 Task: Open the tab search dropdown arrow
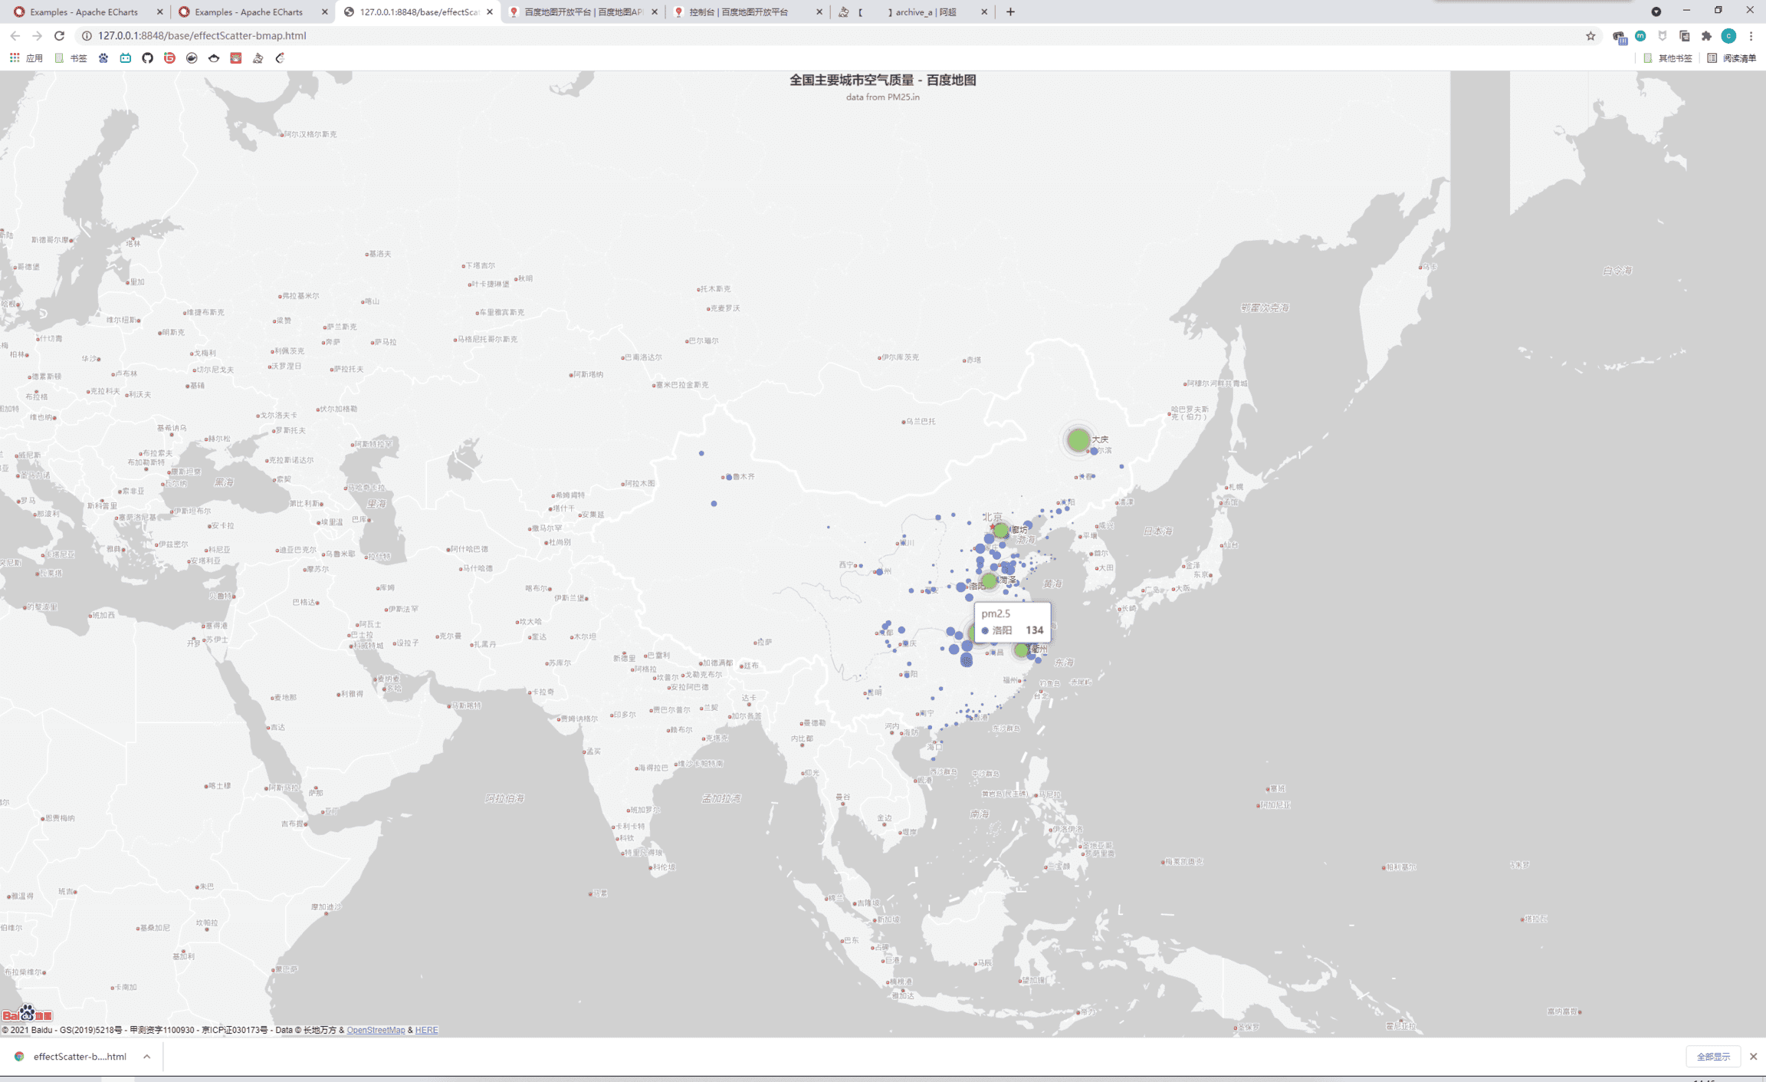point(1656,12)
